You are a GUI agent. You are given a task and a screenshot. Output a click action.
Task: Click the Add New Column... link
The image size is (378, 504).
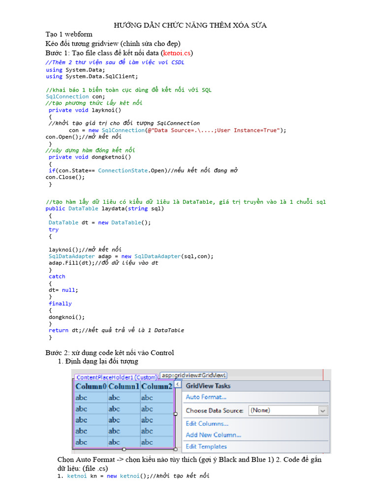[214, 435]
